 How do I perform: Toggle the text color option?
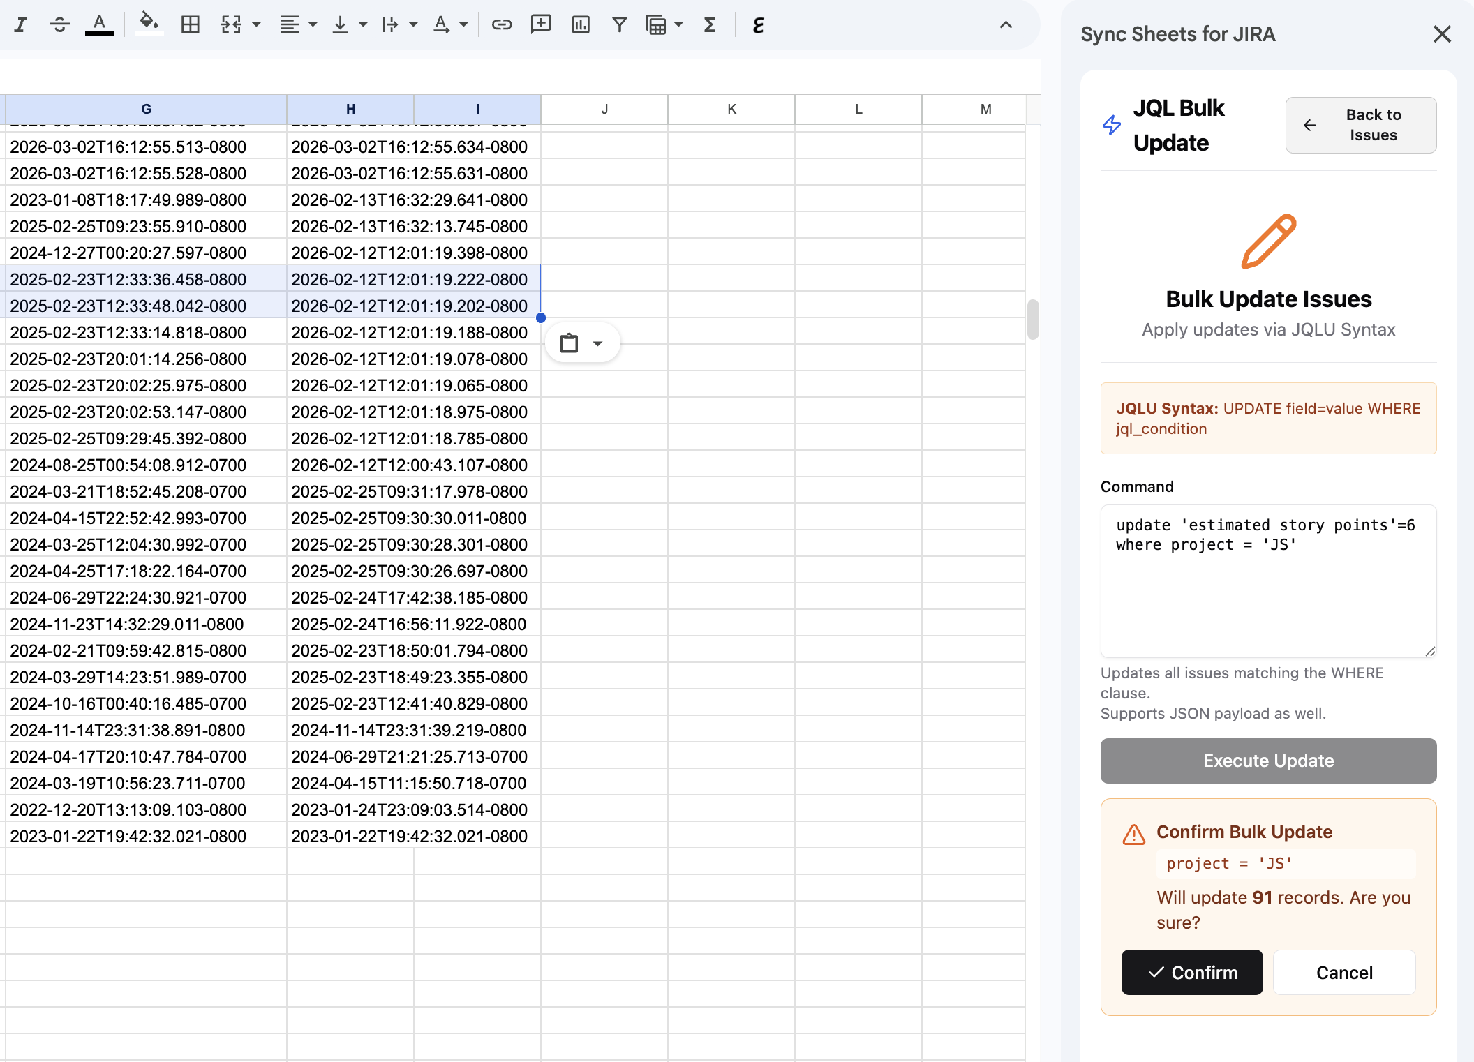[x=100, y=24]
